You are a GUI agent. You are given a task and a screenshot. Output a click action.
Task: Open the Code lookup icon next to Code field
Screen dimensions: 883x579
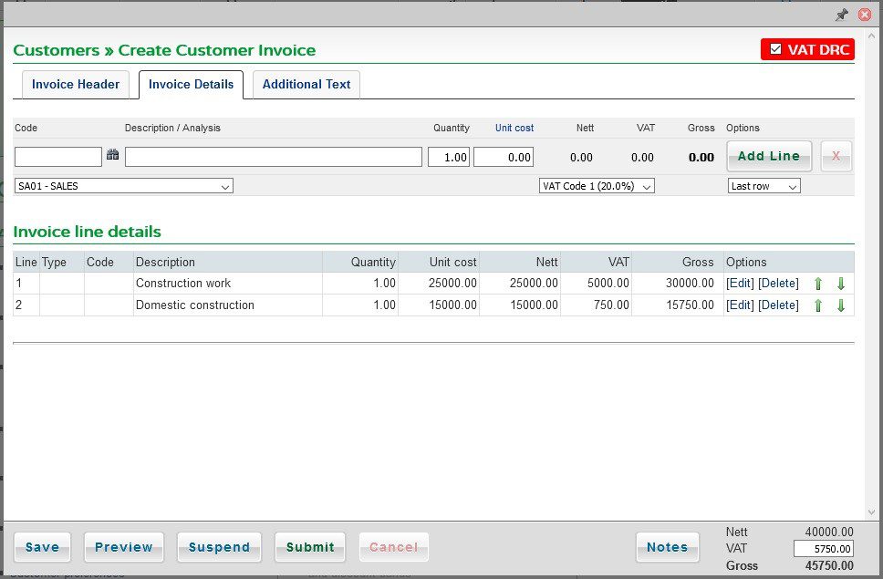tap(112, 156)
